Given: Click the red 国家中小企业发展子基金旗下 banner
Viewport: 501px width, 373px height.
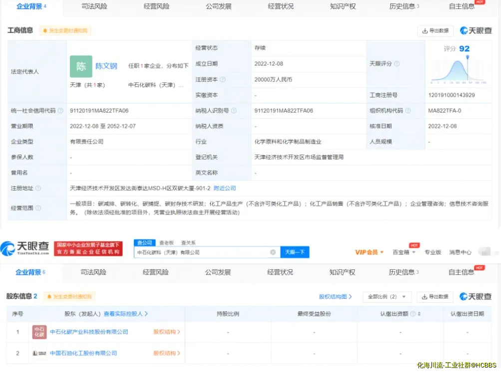Looking at the screenshot, I should point(88,248).
